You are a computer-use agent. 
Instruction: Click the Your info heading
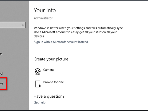pyautogui.click(x=45, y=10)
